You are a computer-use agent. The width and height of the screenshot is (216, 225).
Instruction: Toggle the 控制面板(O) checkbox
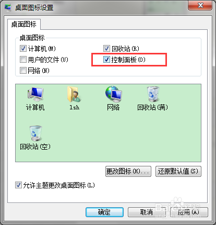point(106,60)
